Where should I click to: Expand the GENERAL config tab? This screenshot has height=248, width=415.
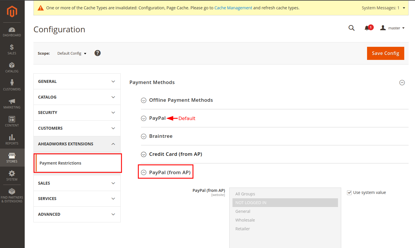point(77,81)
